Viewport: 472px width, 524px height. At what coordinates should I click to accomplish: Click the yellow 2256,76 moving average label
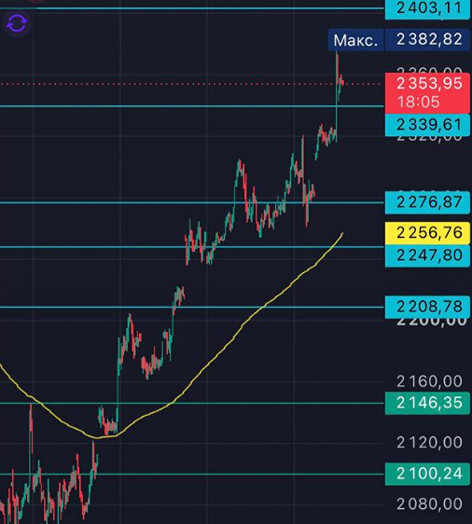coord(427,233)
